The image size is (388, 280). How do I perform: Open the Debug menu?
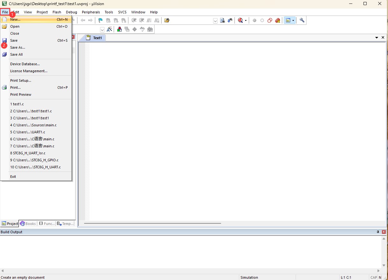click(71, 12)
